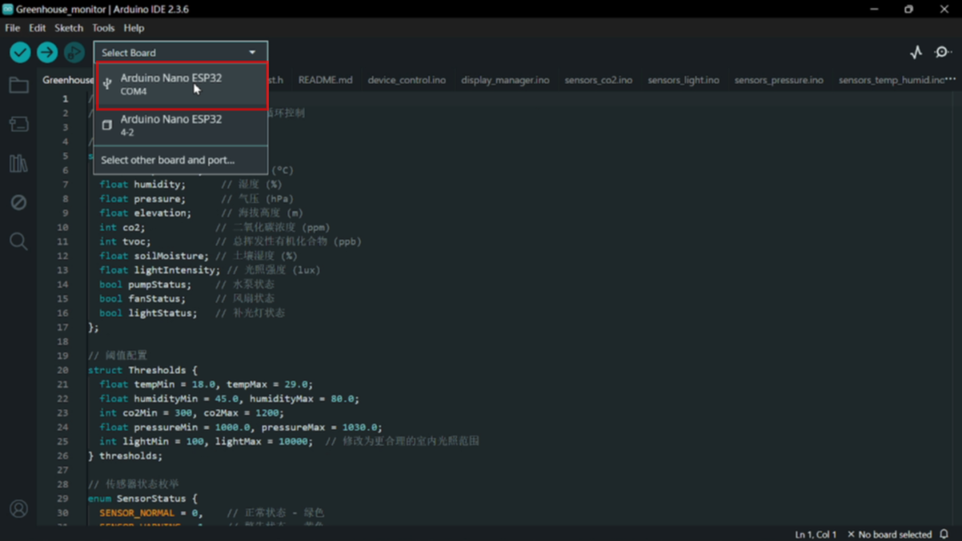
Task: Open the Search sidebar panel
Action: [x=18, y=240]
